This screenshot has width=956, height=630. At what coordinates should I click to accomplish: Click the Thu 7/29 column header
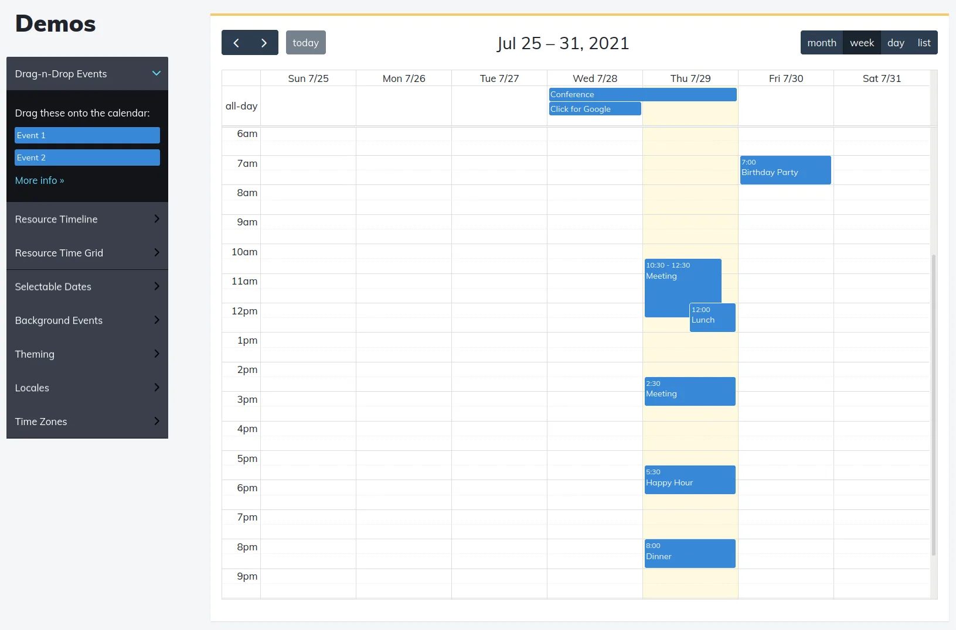coord(690,78)
